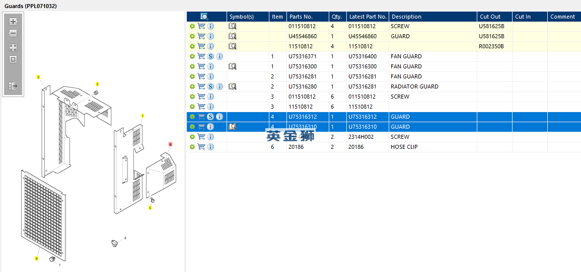581x272 pixels.
Task: Select callout 6 near mesh guard
Action: click(36, 258)
